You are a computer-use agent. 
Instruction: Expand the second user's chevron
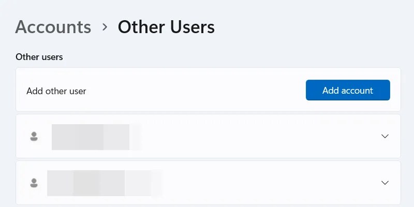(385, 183)
